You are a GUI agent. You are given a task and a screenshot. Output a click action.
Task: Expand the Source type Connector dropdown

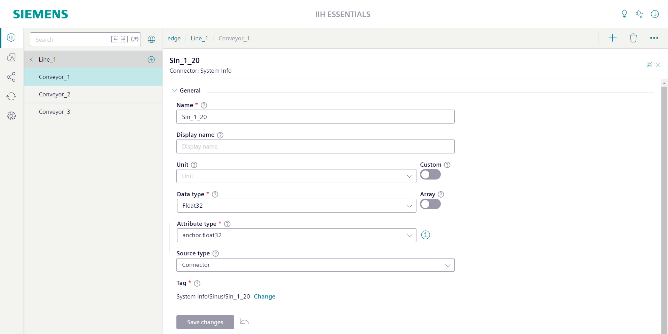[316, 265]
